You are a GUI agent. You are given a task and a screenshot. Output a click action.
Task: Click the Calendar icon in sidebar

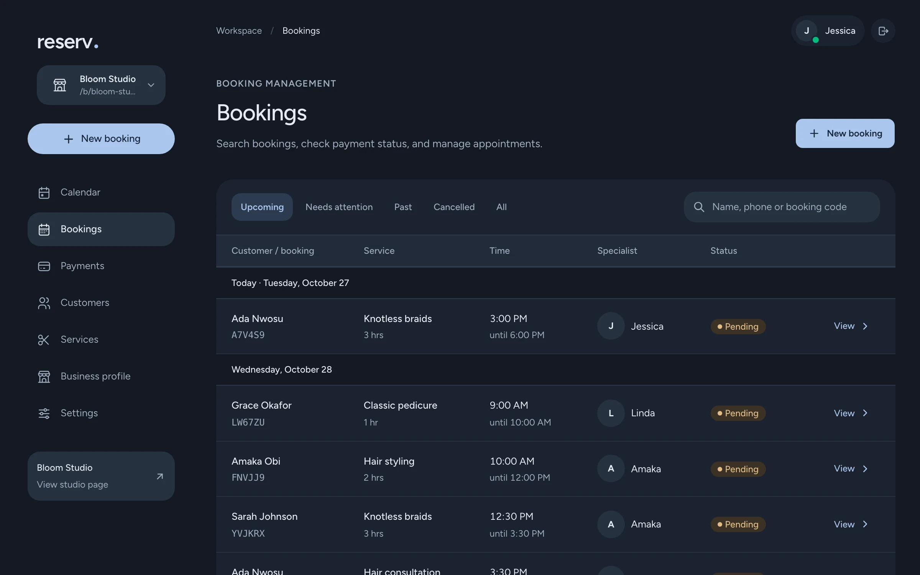(44, 192)
